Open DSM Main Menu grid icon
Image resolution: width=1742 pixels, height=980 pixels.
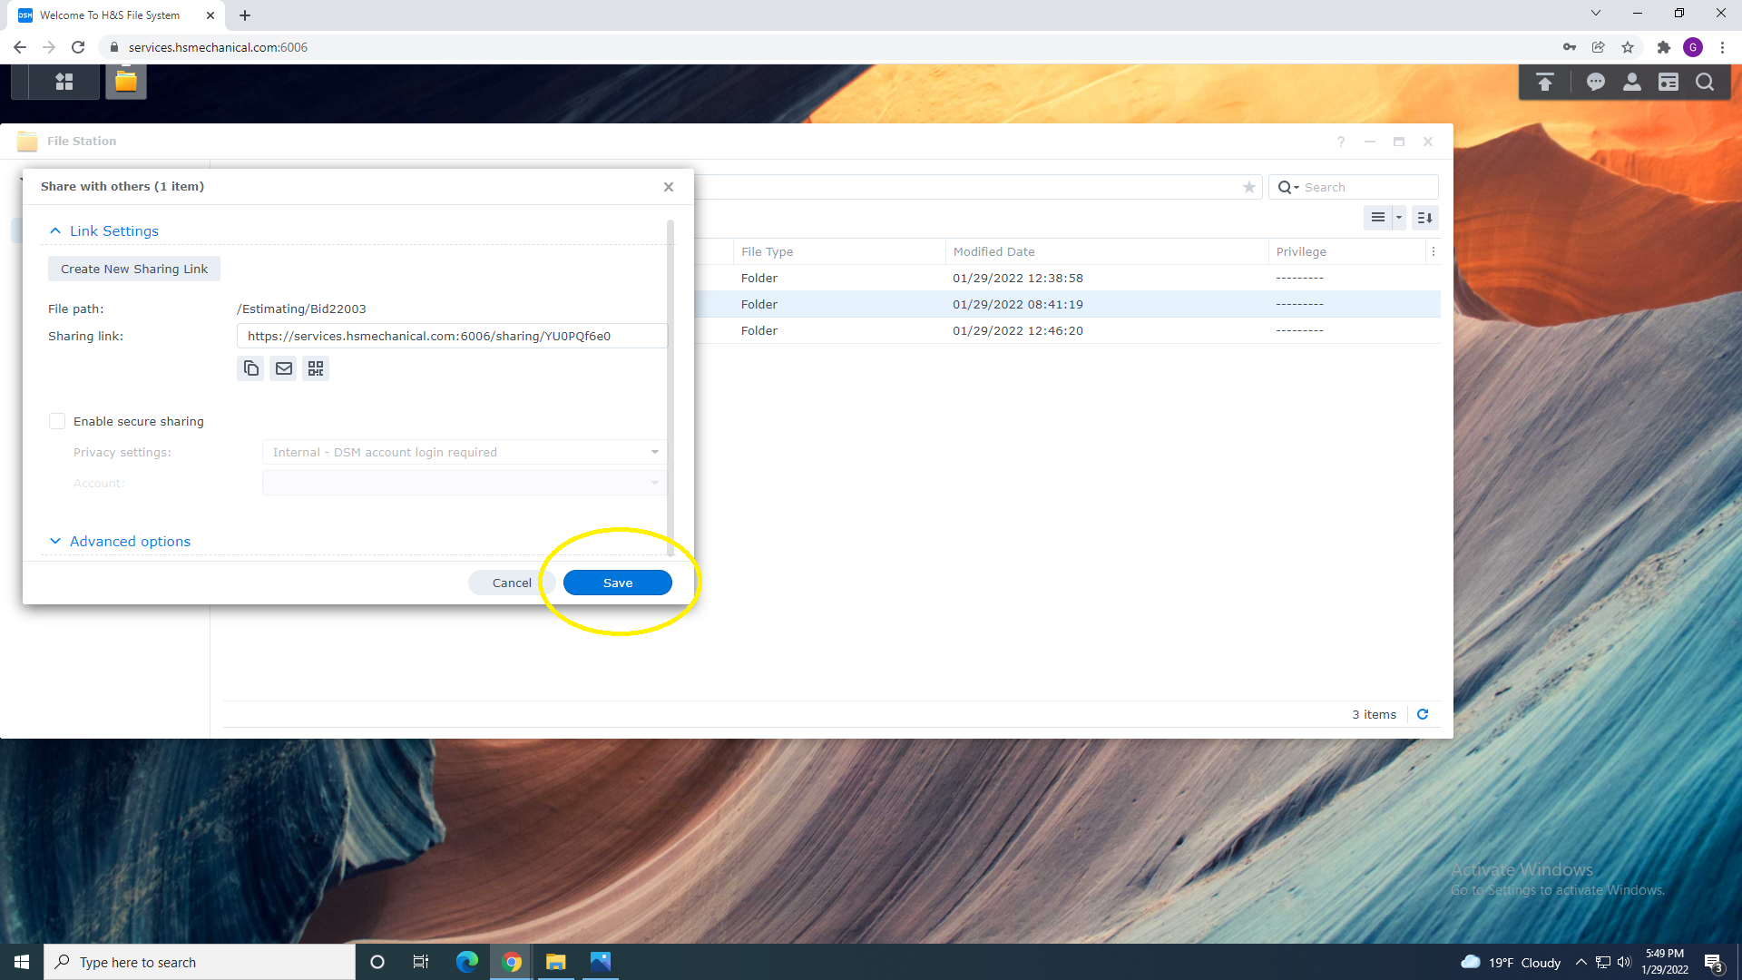click(64, 82)
